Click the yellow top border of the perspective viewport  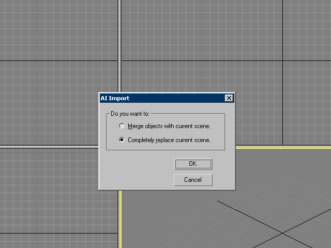pyautogui.click(x=284, y=147)
